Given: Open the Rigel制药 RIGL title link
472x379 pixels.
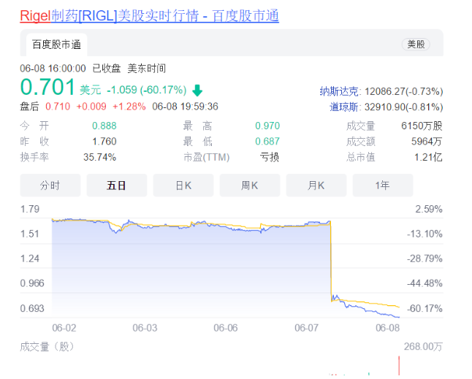Looking at the screenshot, I should [149, 15].
